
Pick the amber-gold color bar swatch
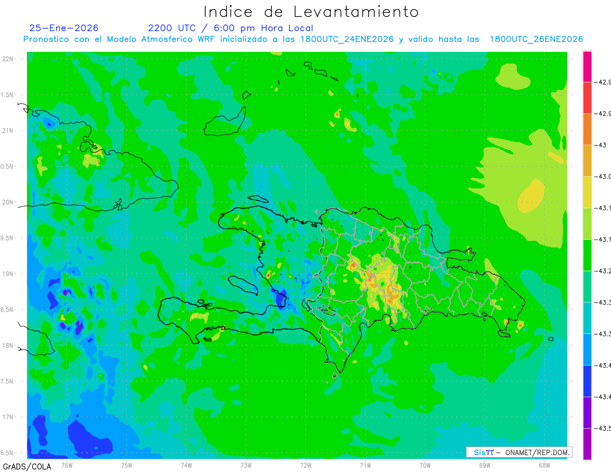pyautogui.click(x=587, y=161)
